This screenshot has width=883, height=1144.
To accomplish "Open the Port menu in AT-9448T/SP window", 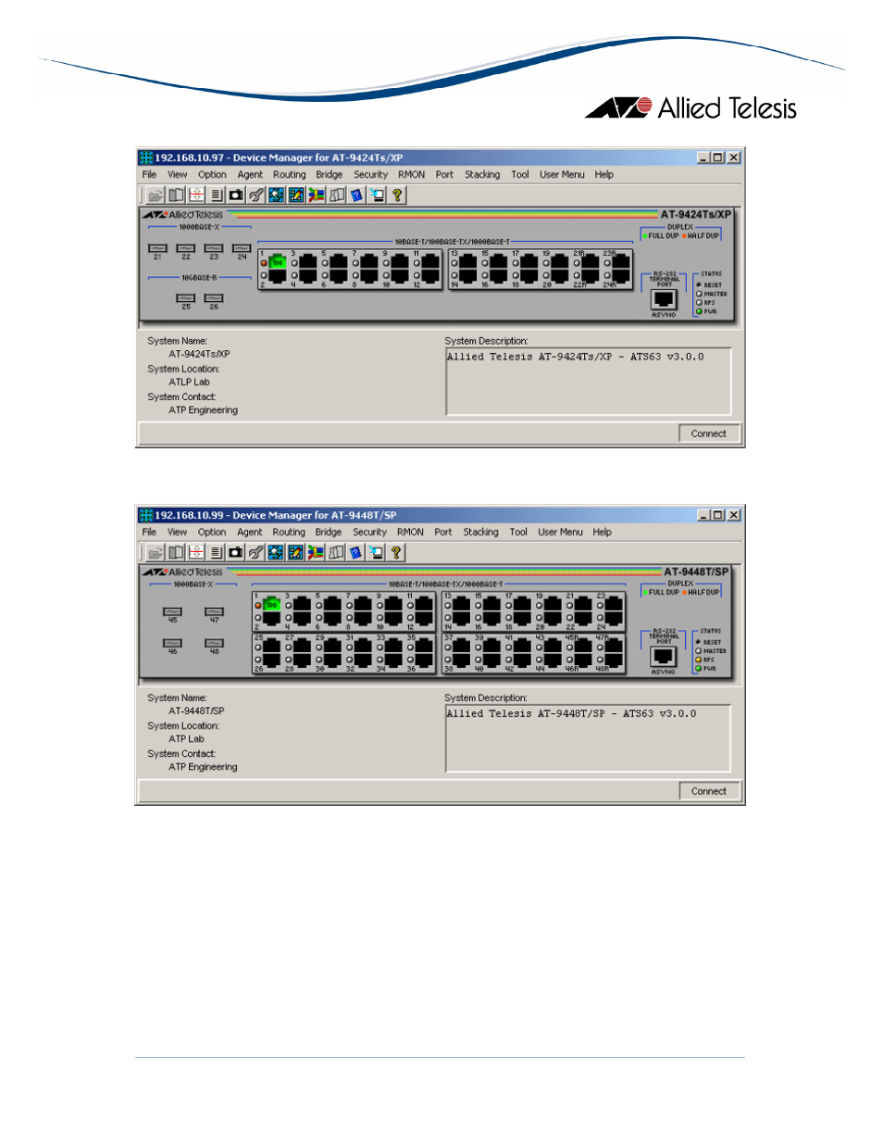I will coord(443,533).
